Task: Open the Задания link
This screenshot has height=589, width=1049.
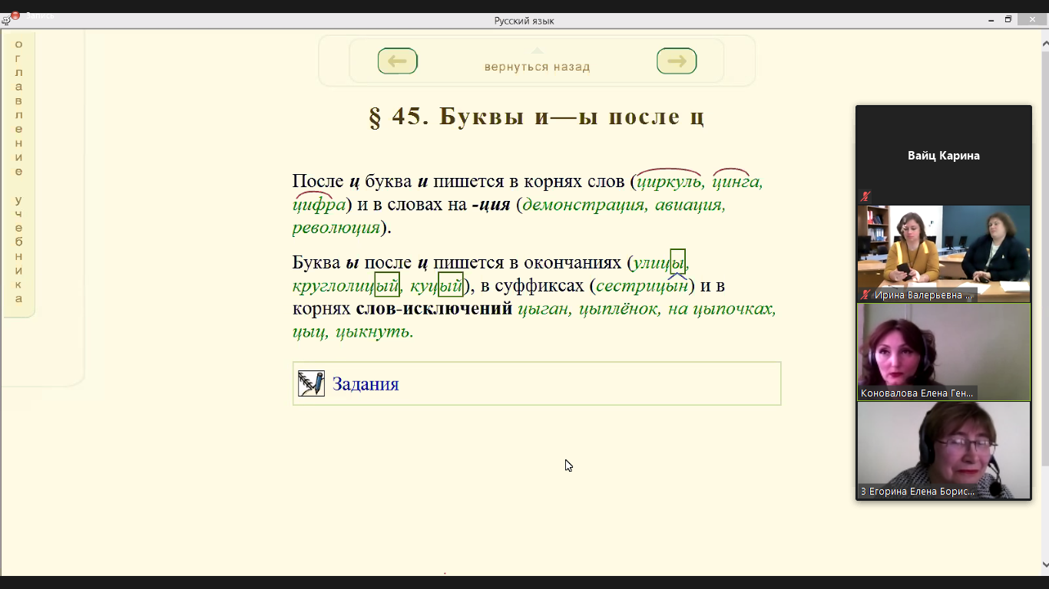Action: (366, 384)
